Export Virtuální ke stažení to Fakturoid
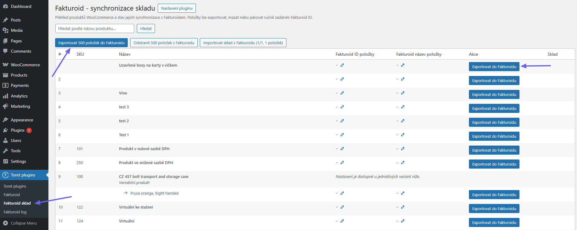 click(x=494, y=209)
